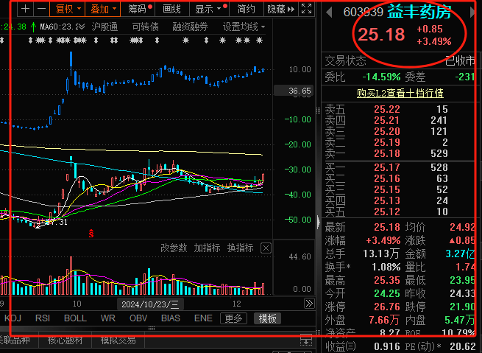Viewport: 482px width, 353px height.
Task: Click the plus zoom-in chart icon
Action: (x=26, y=10)
